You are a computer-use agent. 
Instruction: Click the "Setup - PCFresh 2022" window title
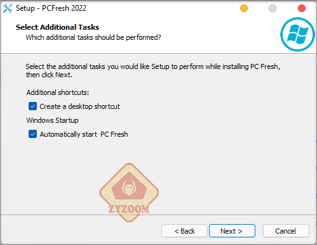[x=51, y=8]
